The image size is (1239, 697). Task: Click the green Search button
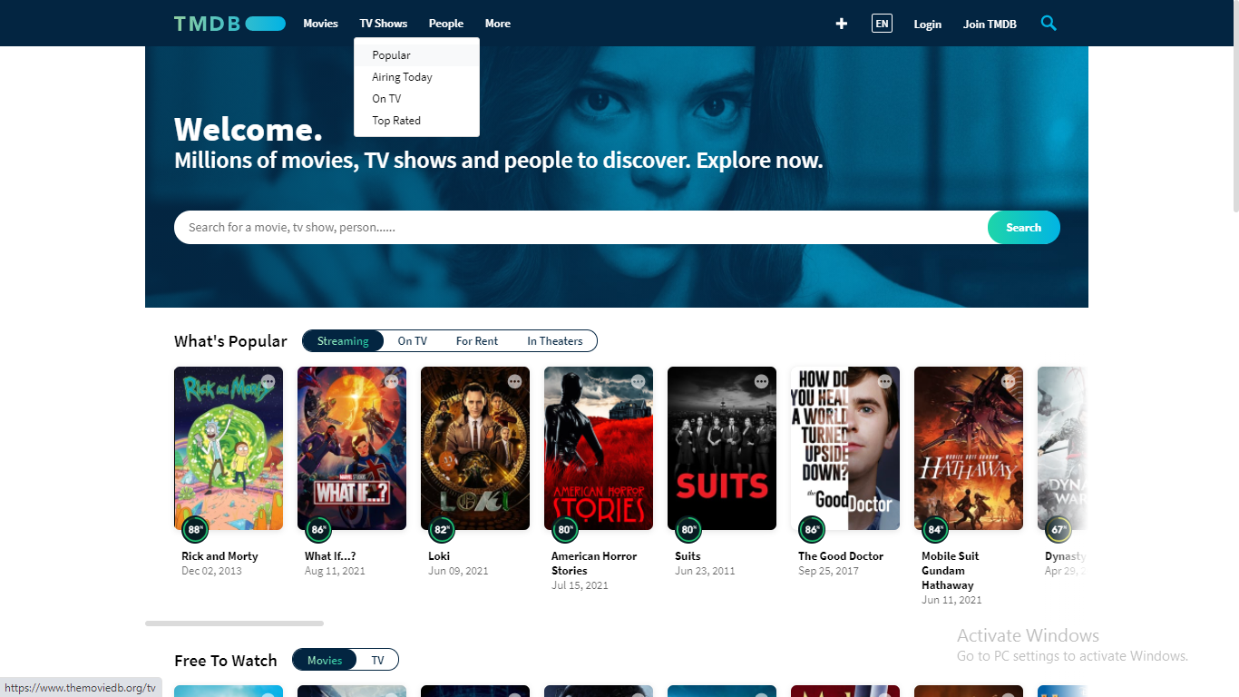point(1024,228)
